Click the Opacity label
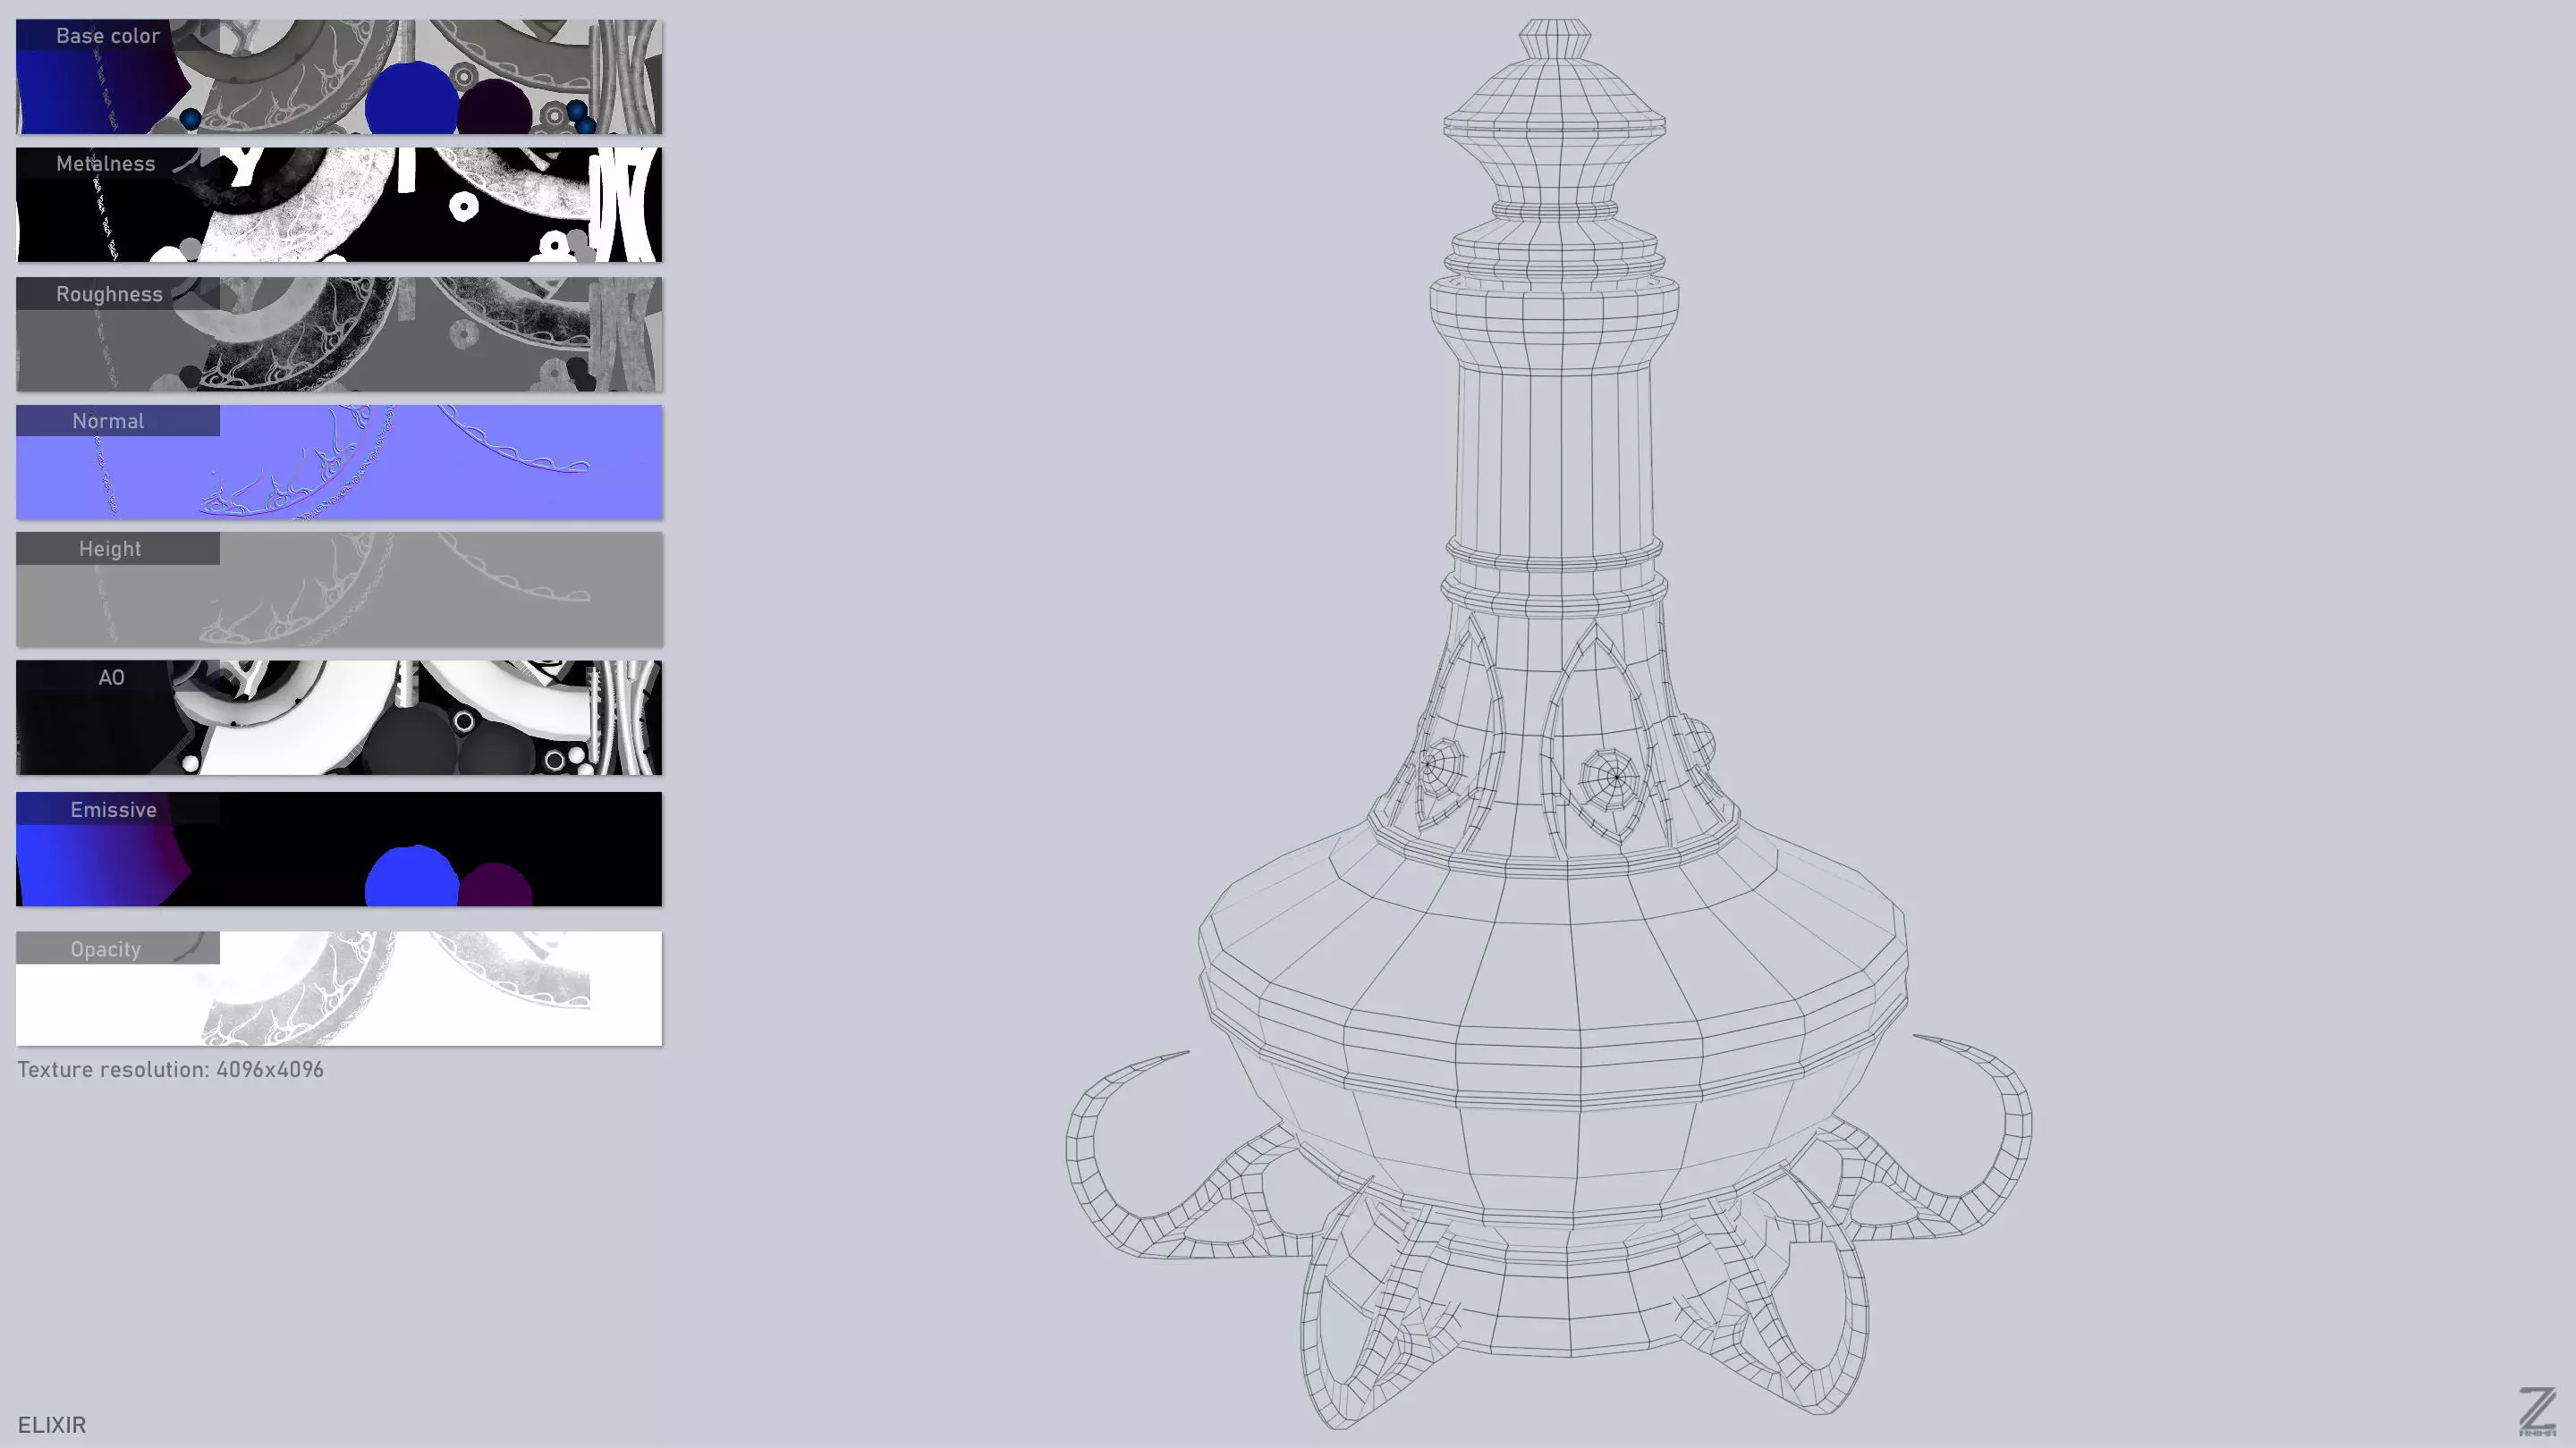Image resolution: width=2576 pixels, height=1448 pixels. [x=106, y=949]
